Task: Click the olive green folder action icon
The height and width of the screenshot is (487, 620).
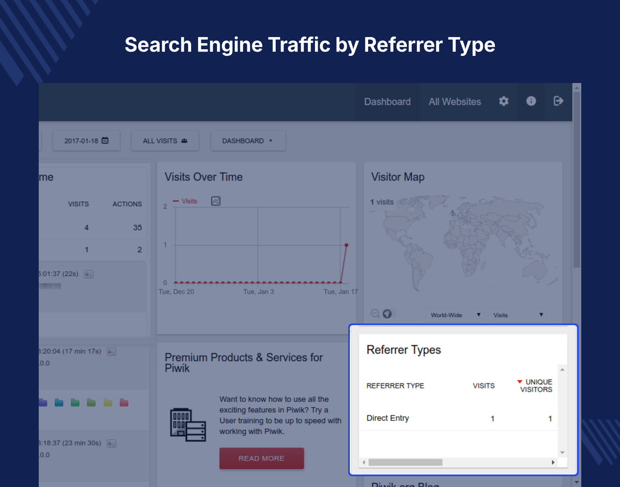Action: [x=91, y=402]
